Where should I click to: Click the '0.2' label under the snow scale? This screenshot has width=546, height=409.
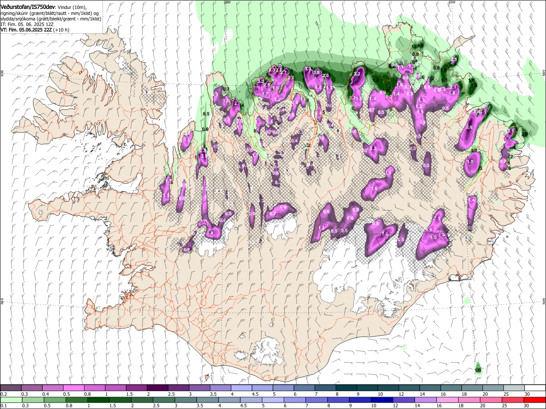(3, 394)
